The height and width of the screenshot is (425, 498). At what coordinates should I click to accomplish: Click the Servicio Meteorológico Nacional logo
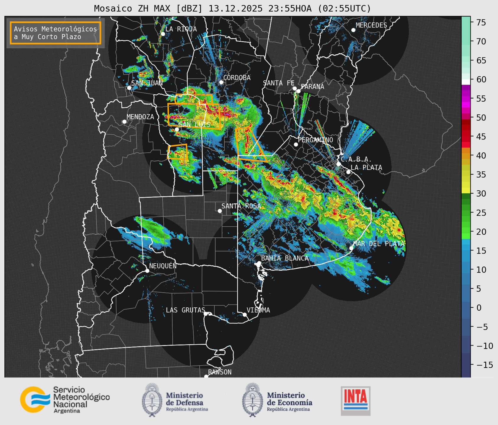pyautogui.click(x=65, y=400)
